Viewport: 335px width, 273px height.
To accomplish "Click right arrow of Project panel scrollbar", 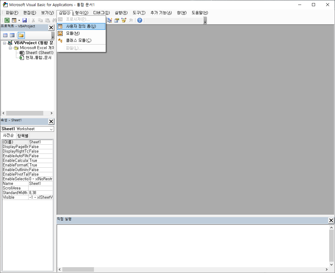I will tap(52, 113).
